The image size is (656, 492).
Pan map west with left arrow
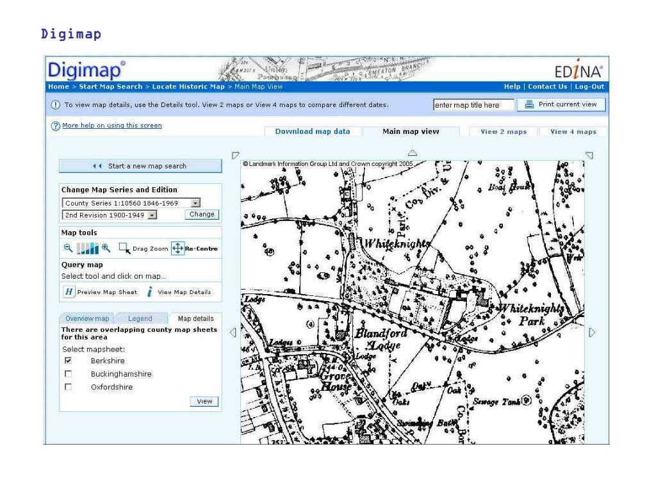point(233,332)
